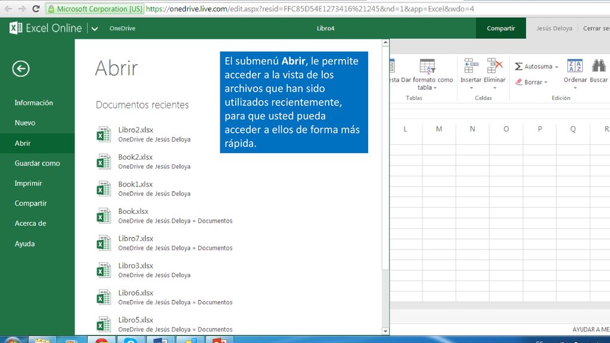Select column N header

pos(472,129)
